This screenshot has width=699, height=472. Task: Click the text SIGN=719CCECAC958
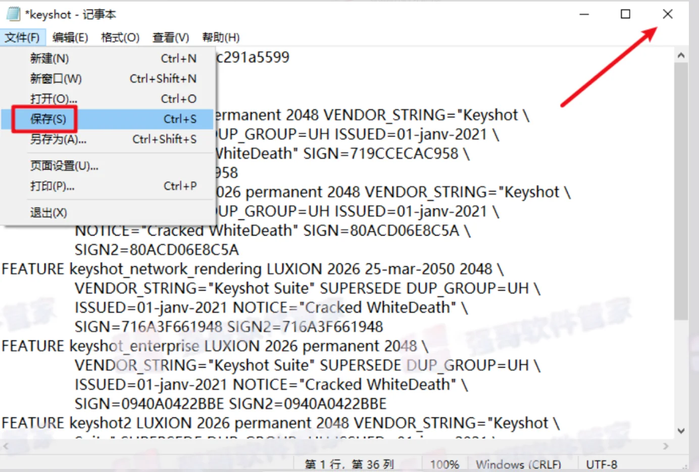pyautogui.click(x=381, y=154)
